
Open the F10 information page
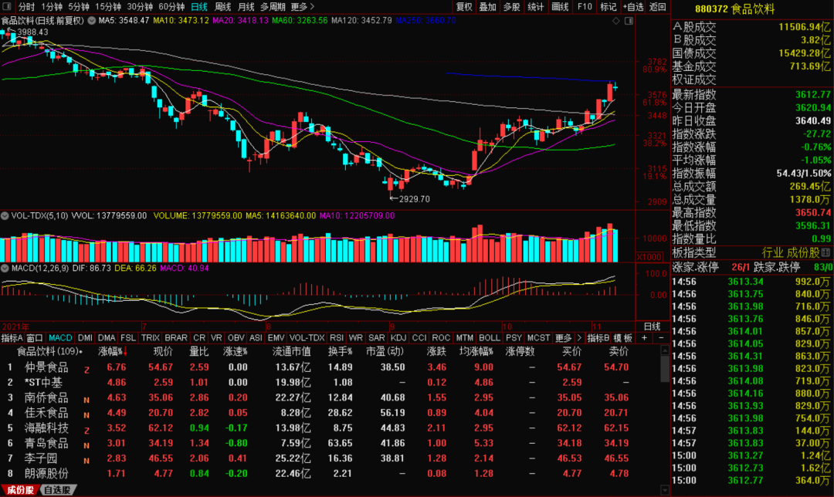click(585, 7)
